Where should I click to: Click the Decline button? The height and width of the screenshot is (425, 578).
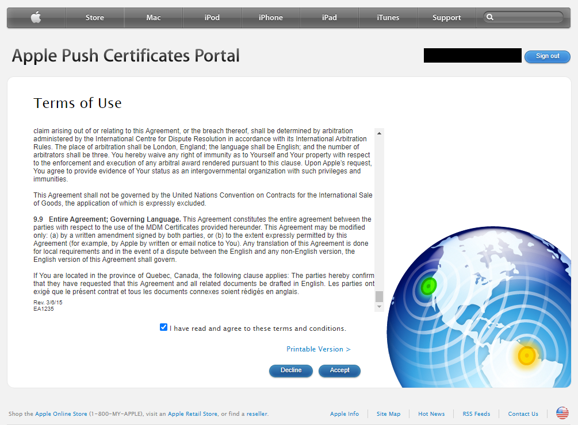(x=291, y=370)
